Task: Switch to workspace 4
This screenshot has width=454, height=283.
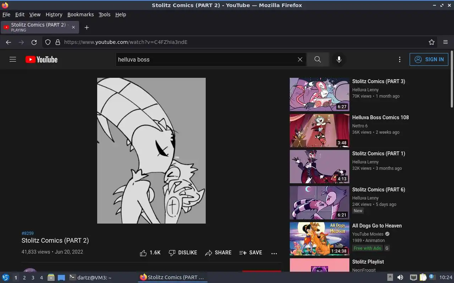Action: pyautogui.click(x=41, y=278)
